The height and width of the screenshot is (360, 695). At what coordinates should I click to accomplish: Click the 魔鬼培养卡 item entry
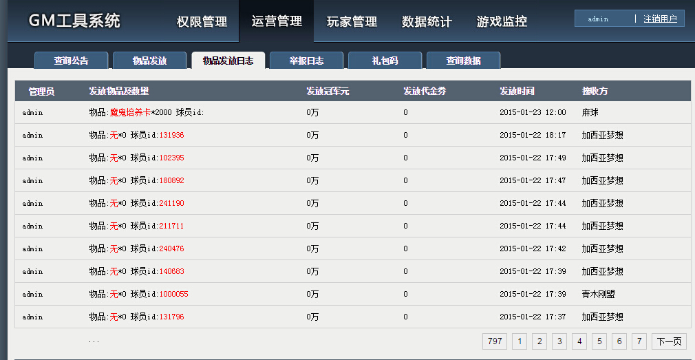click(130, 113)
